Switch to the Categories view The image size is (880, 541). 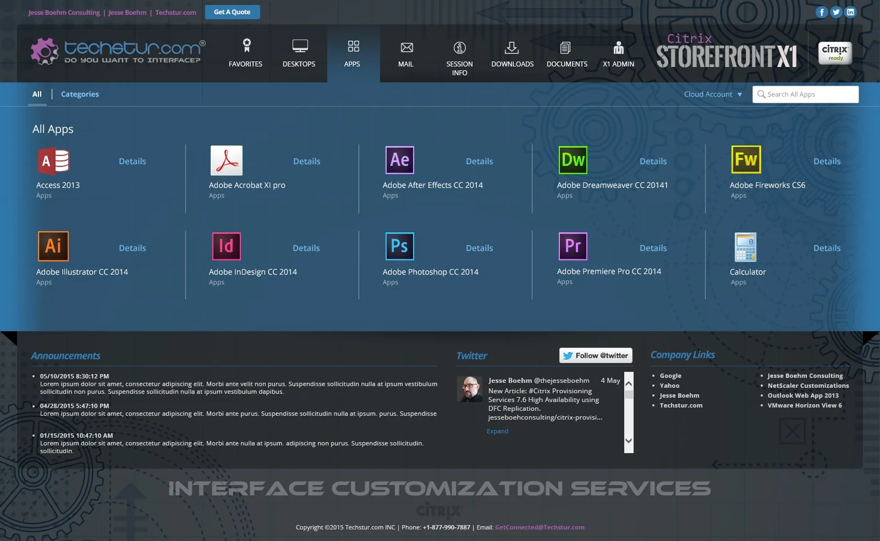(80, 94)
